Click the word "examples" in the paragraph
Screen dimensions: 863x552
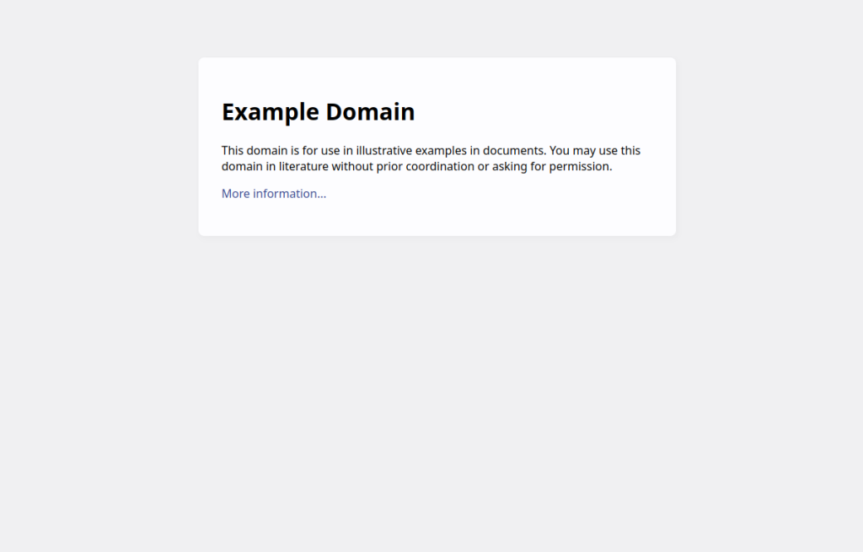(x=441, y=152)
